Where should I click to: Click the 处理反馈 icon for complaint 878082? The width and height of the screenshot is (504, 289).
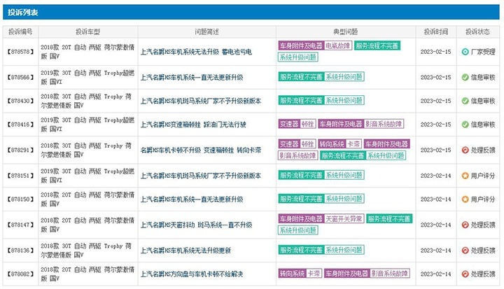465,274
